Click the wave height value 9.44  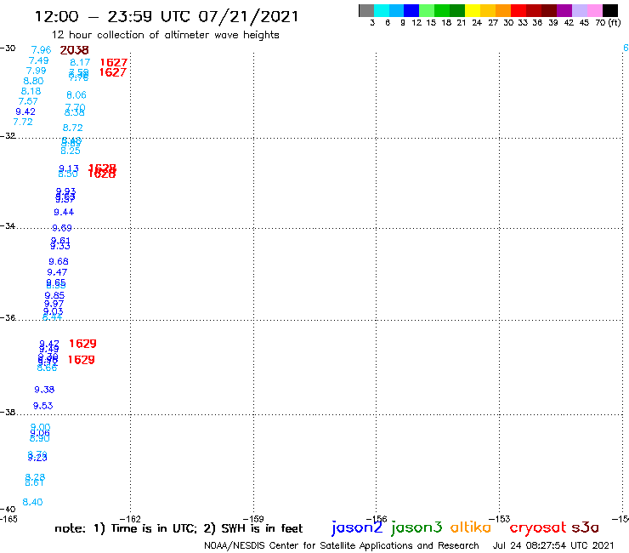[64, 212]
